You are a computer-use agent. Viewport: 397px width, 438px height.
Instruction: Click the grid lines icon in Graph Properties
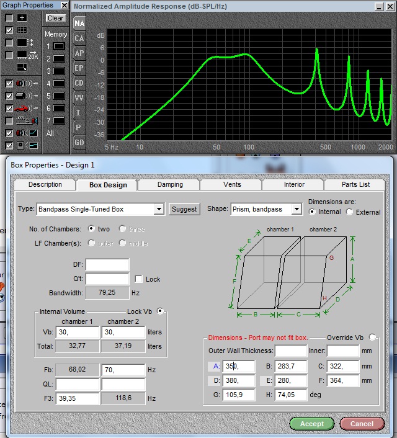click(x=22, y=30)
